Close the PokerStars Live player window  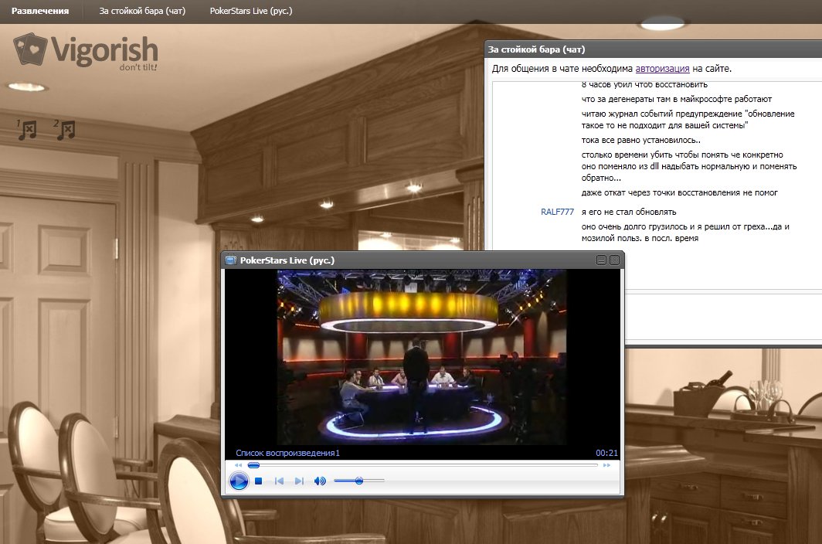pyautogui.click(x=614, y=260)
